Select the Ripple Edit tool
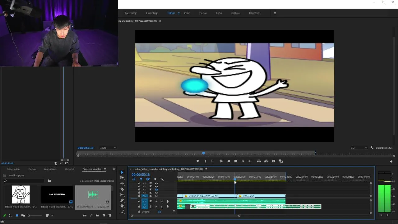 click(x=122, y=184)
